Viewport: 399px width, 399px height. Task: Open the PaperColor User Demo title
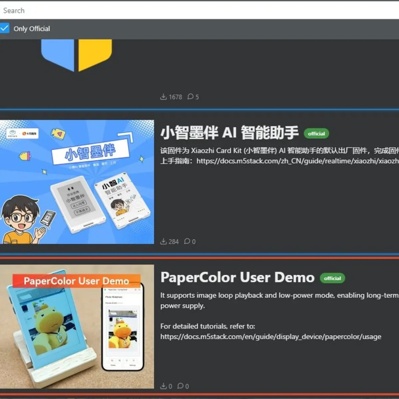pos(237,277)
